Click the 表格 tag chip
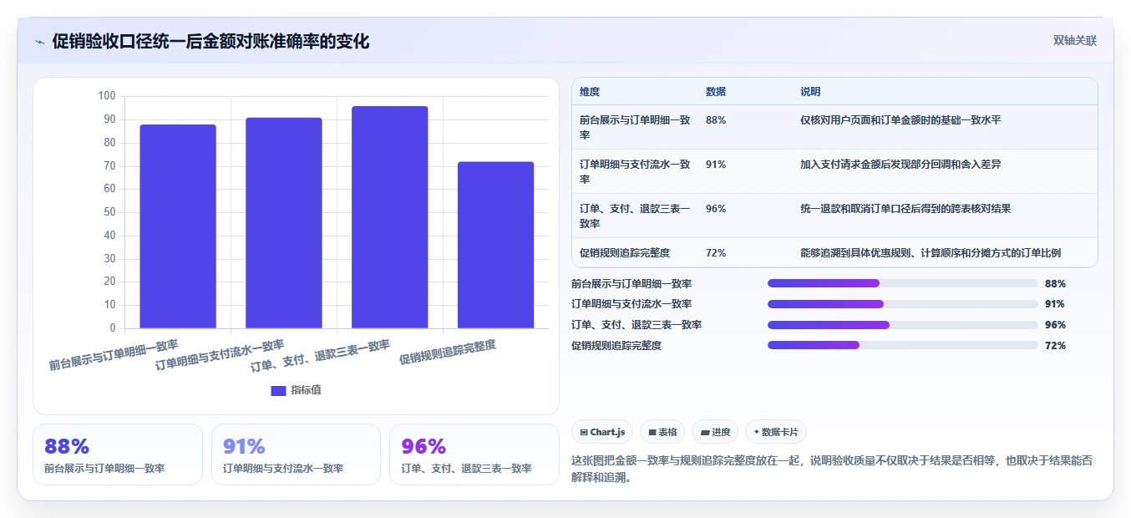 coord(662,432)
